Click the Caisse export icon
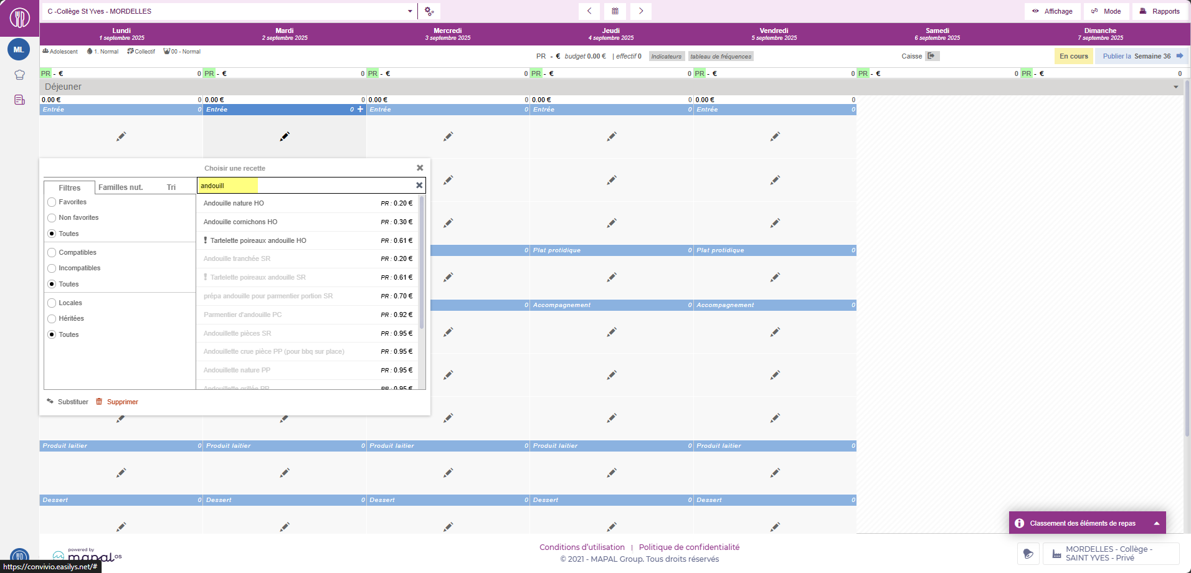 [931, 56]
